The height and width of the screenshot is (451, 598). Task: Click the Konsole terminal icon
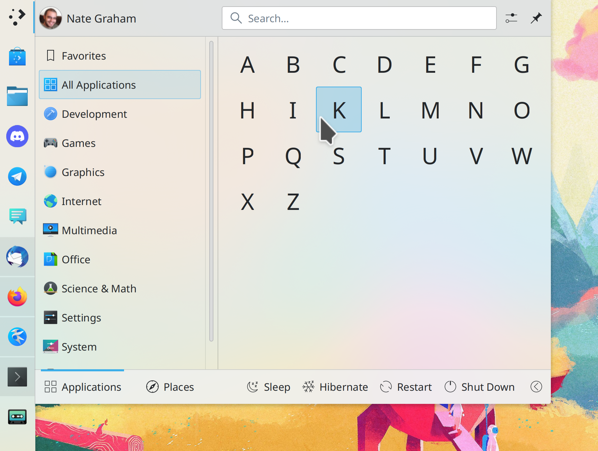(x=17, y=377)
